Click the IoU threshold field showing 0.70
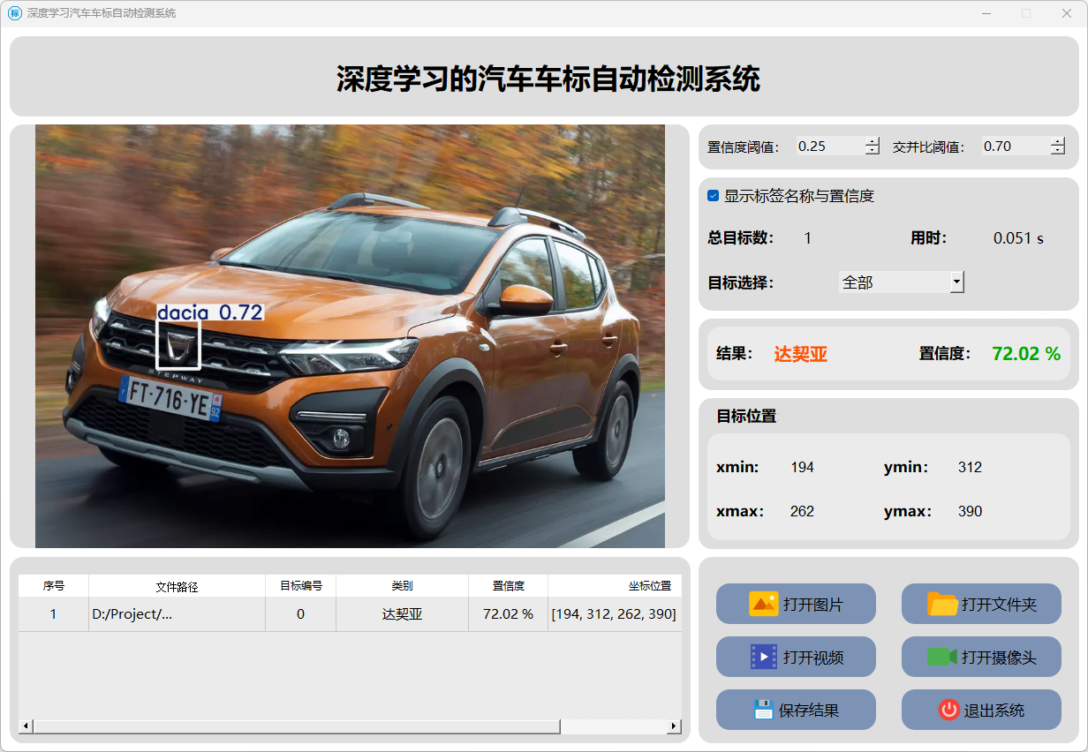 [1014, 147]
